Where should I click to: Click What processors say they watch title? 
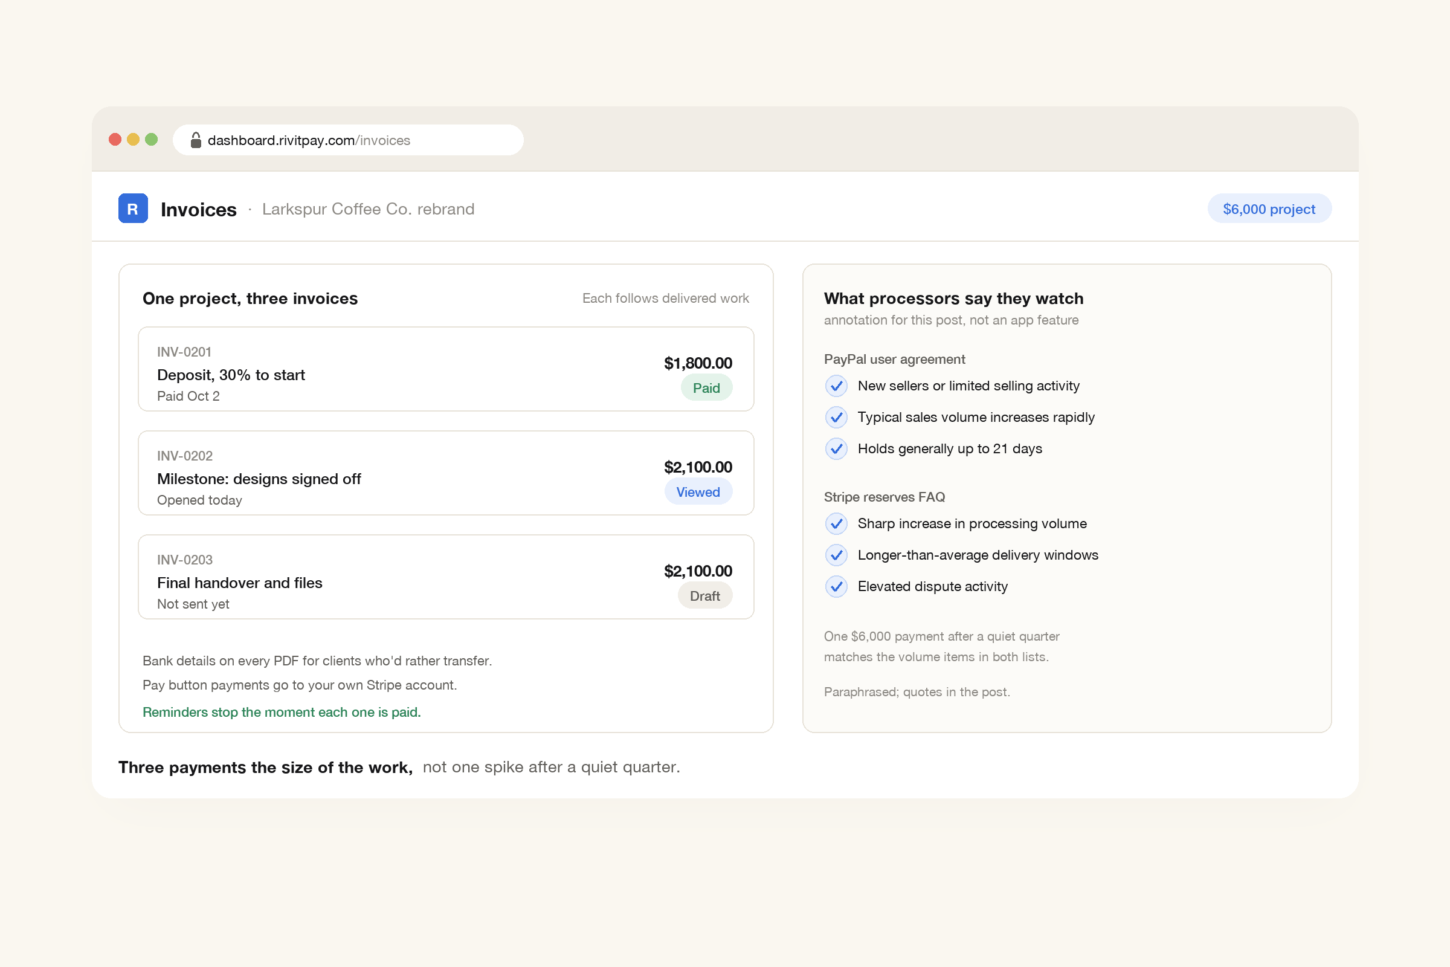coord(954,299)
